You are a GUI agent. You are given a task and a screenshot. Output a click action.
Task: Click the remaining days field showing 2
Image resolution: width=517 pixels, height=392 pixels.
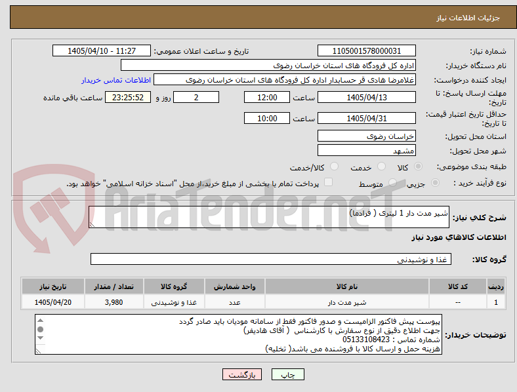196,98
